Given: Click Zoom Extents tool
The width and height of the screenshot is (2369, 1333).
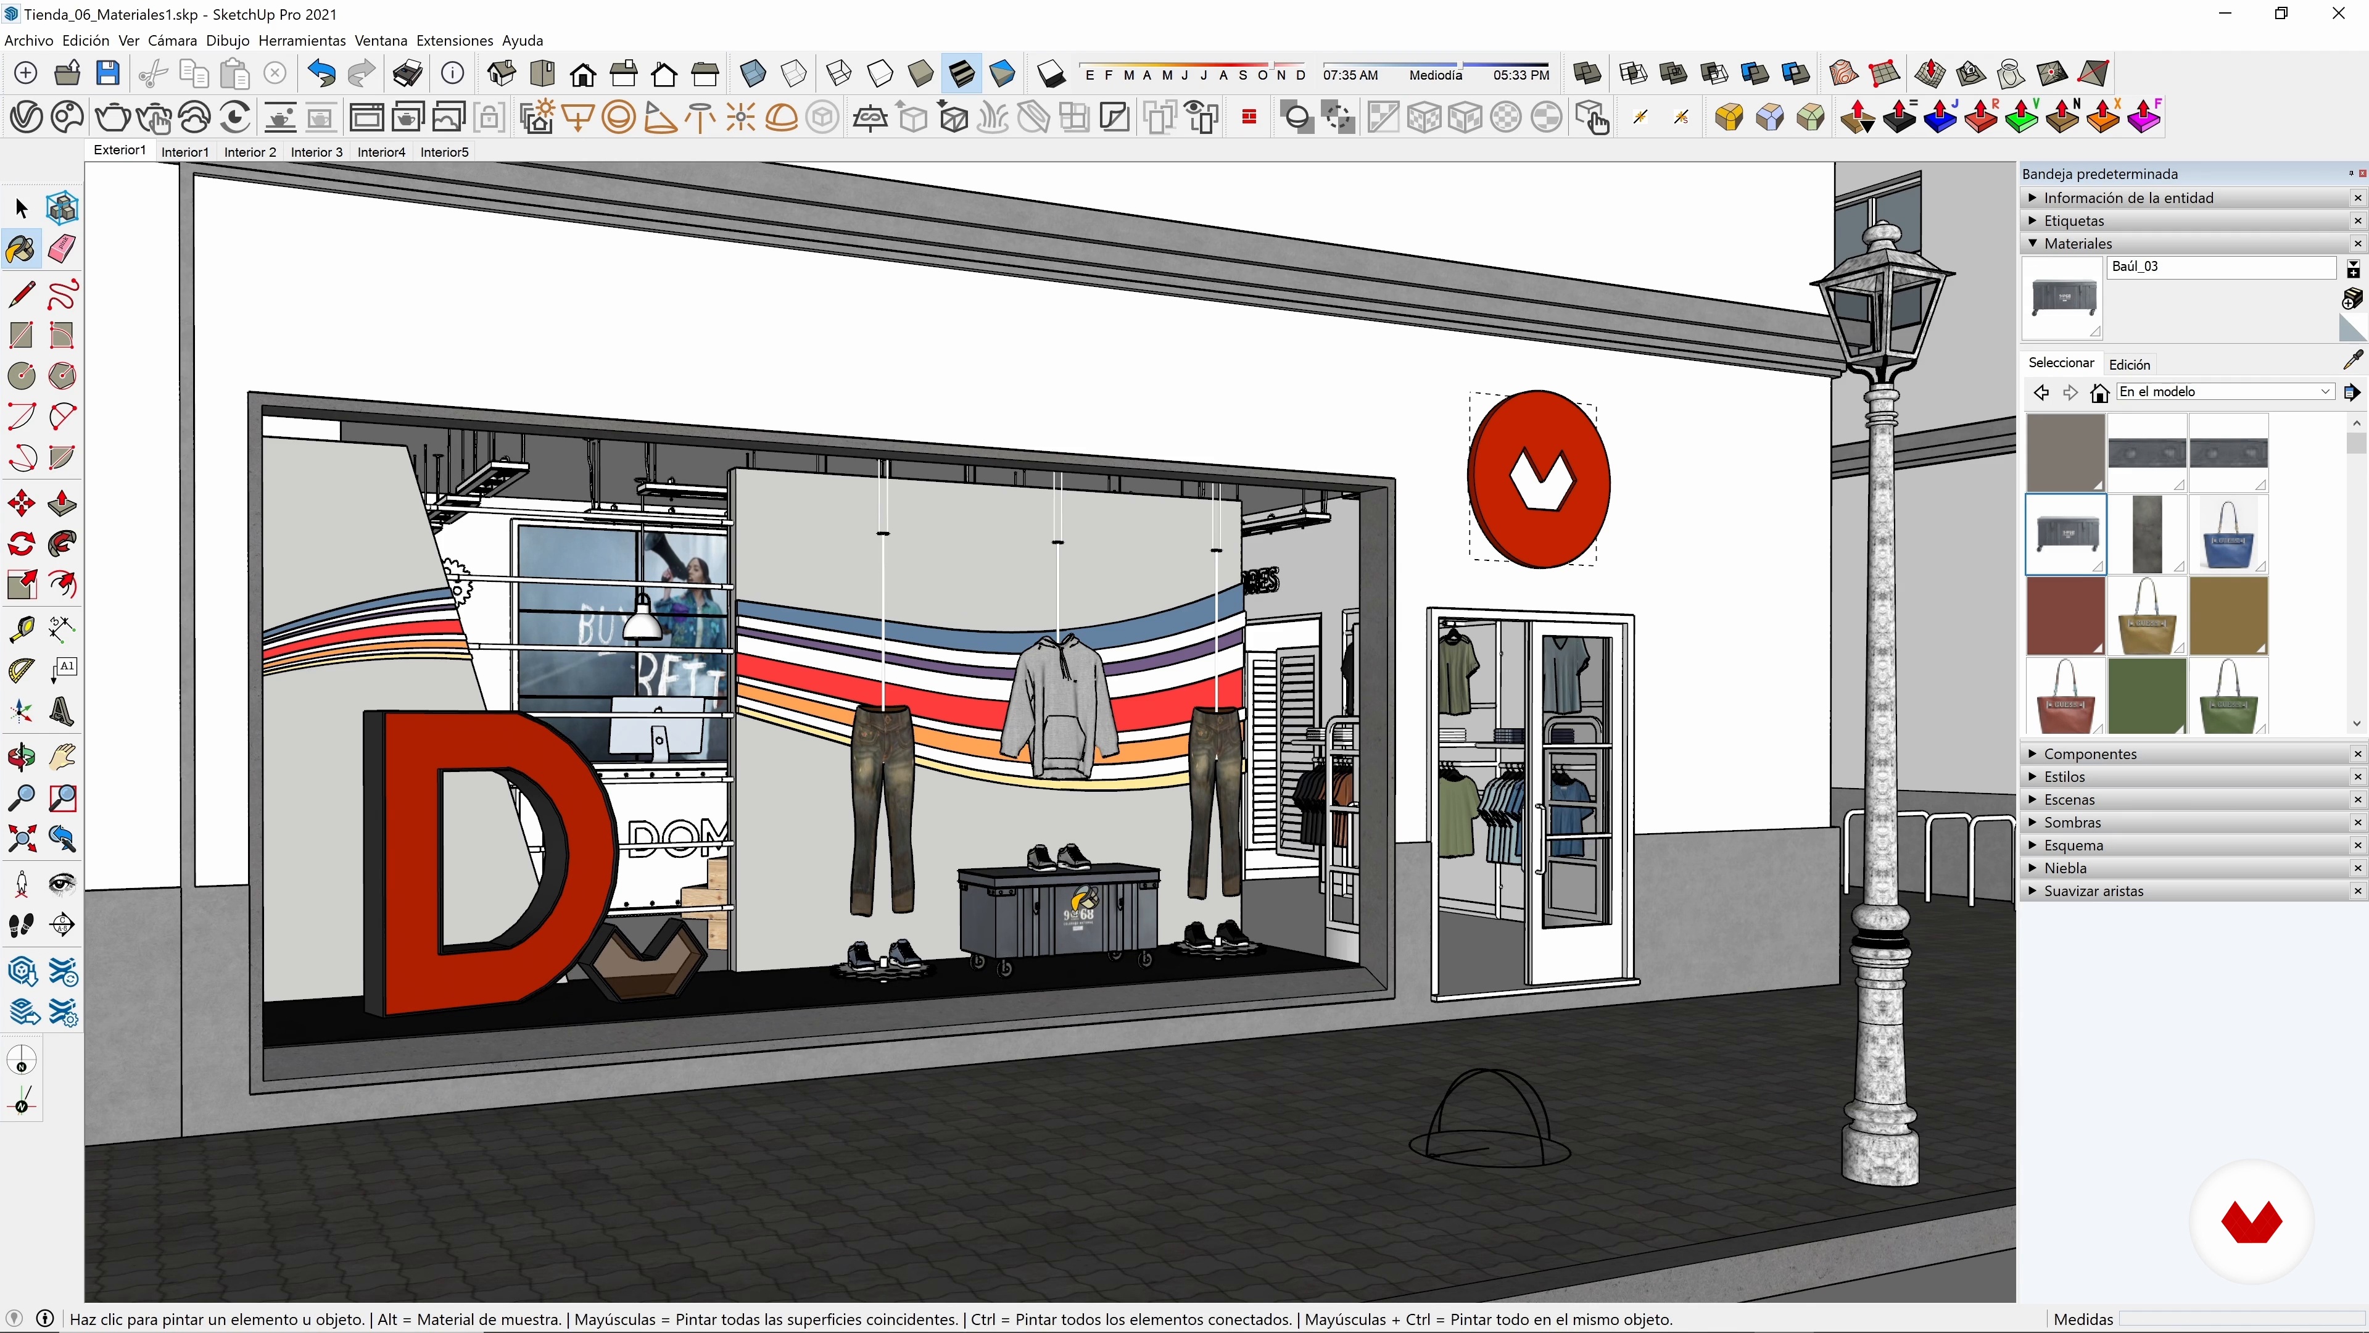Looking at the screenshot, I should (x=21, y=838).
